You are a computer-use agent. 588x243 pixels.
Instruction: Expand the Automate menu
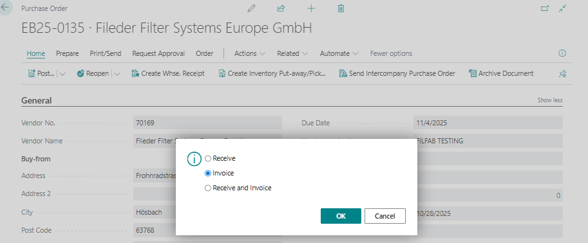[x=339, y=53]
